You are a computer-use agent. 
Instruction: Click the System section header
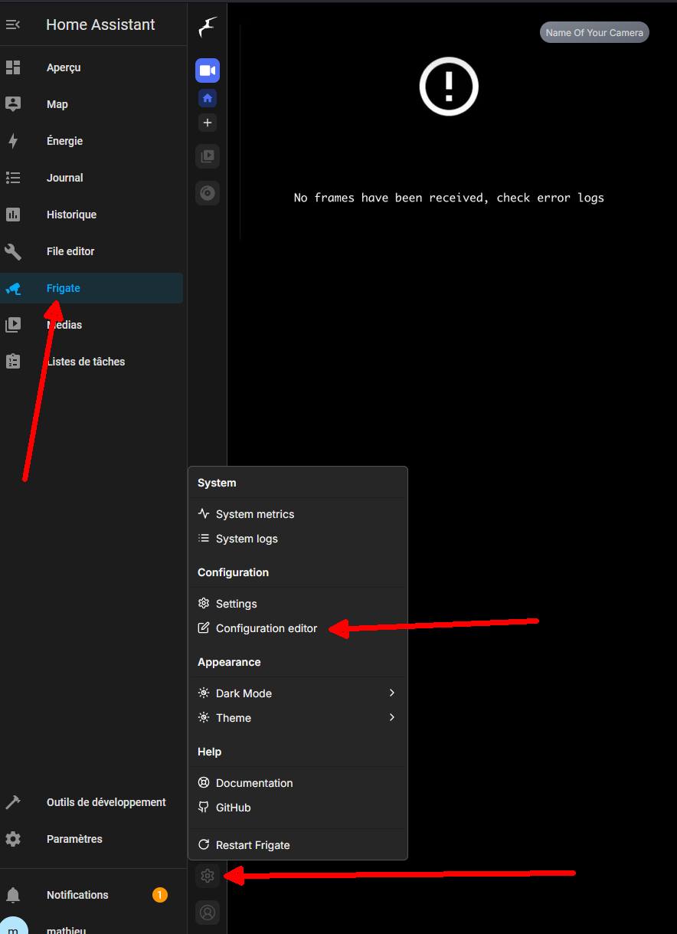[x=217, y=483]
